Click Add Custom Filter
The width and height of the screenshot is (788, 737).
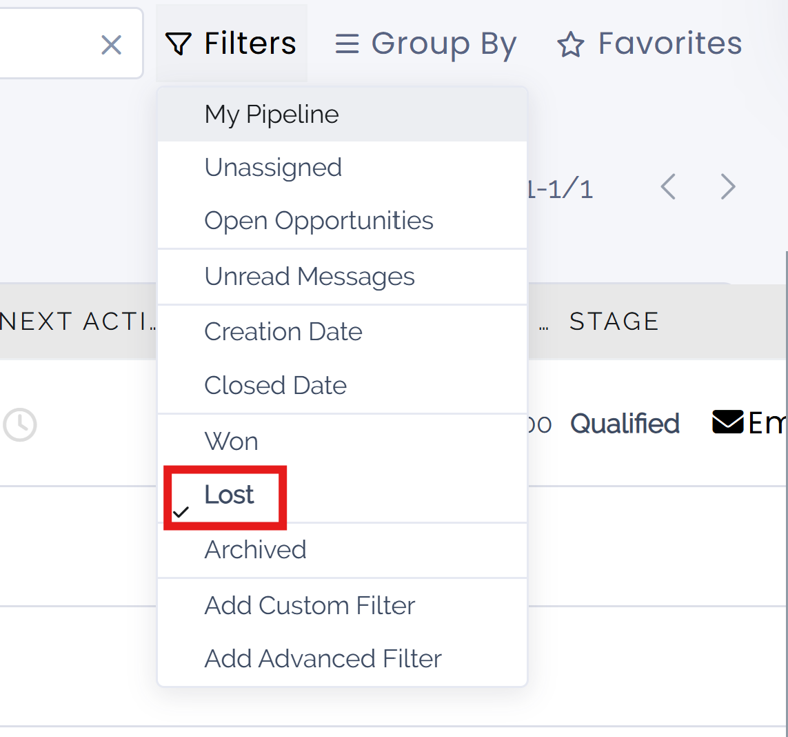click(x=310, y=605)
